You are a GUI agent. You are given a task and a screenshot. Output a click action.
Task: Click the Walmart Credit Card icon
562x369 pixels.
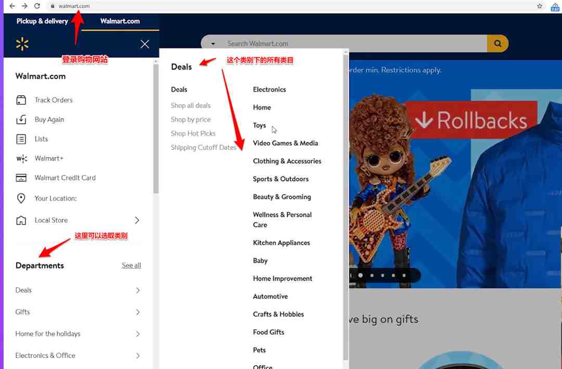tap(21, 178)
